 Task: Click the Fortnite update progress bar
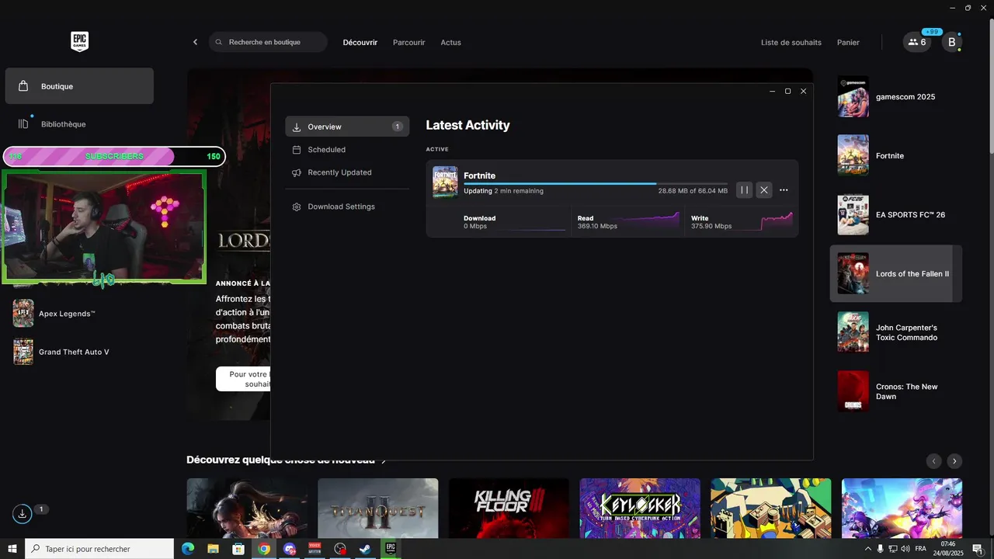tap(596, 184)
